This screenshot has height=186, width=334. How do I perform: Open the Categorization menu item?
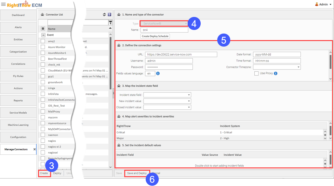pyautogui.click(x=18, y=51)
